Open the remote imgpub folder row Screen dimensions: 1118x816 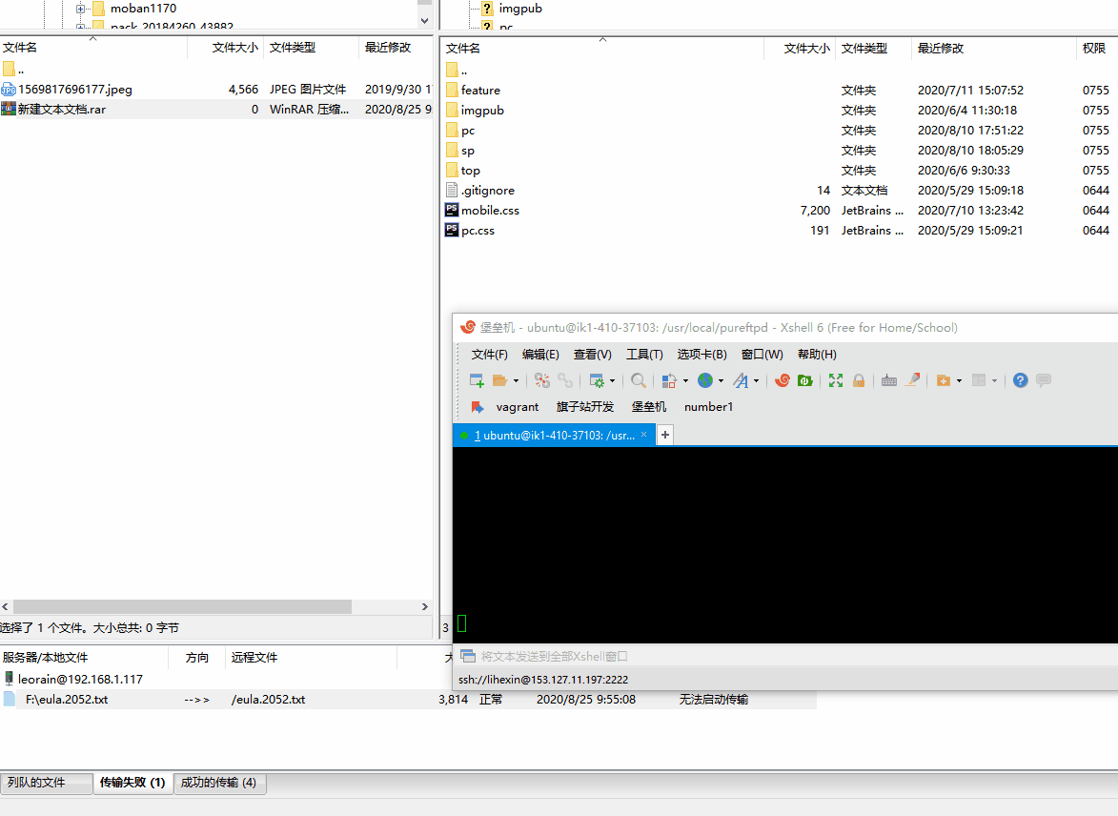(x=779, y=111)
